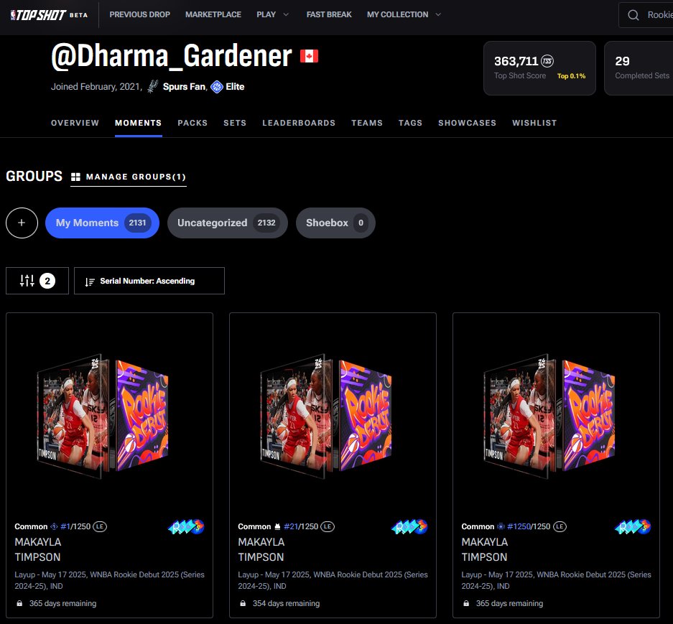Click '354 days remaining' text
Screen dimensions: 673x624
pyautogui.click(x=287, y=603)
